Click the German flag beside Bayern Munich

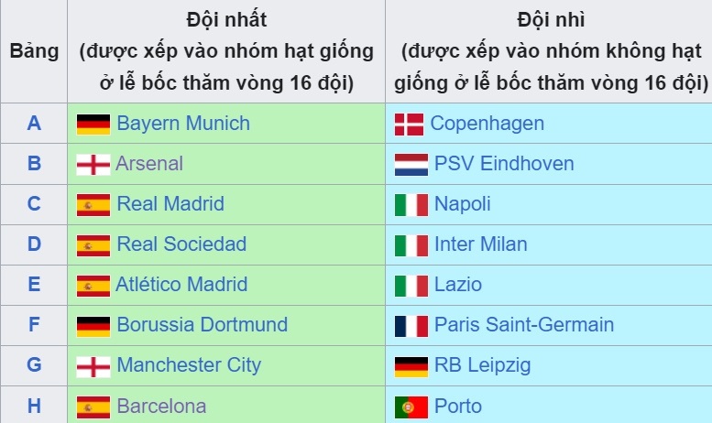point(93,125)
